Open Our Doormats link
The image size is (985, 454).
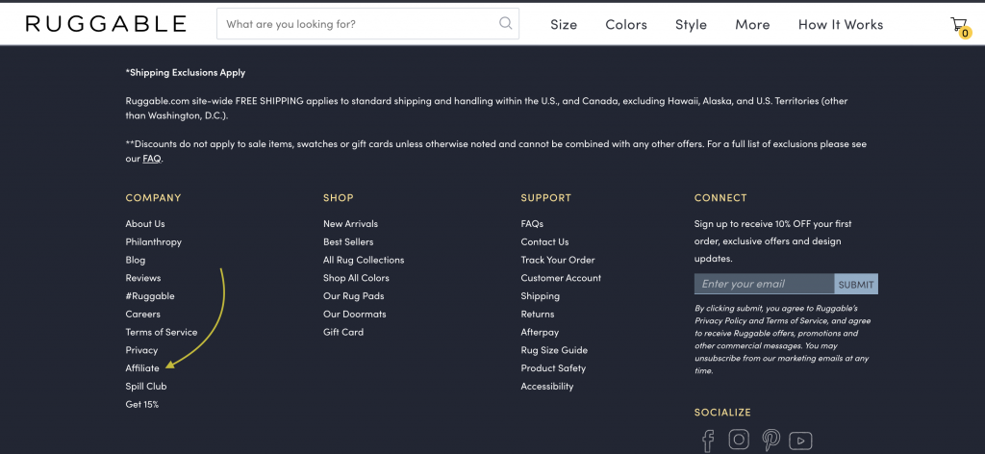pyautogui.click(x=354, y=314)
